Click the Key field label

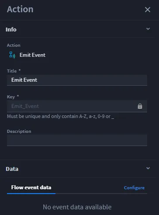coord(11,97)
